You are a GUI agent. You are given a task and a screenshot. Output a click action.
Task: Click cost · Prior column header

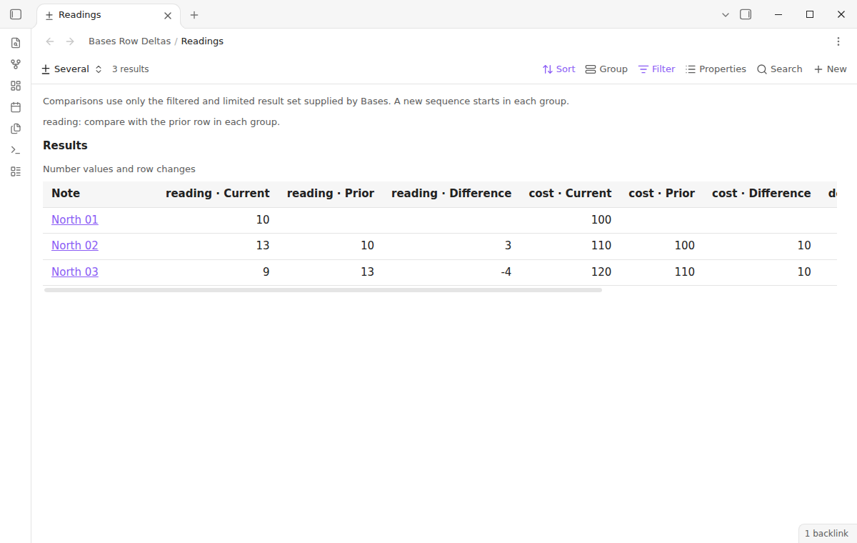(661, 194)
